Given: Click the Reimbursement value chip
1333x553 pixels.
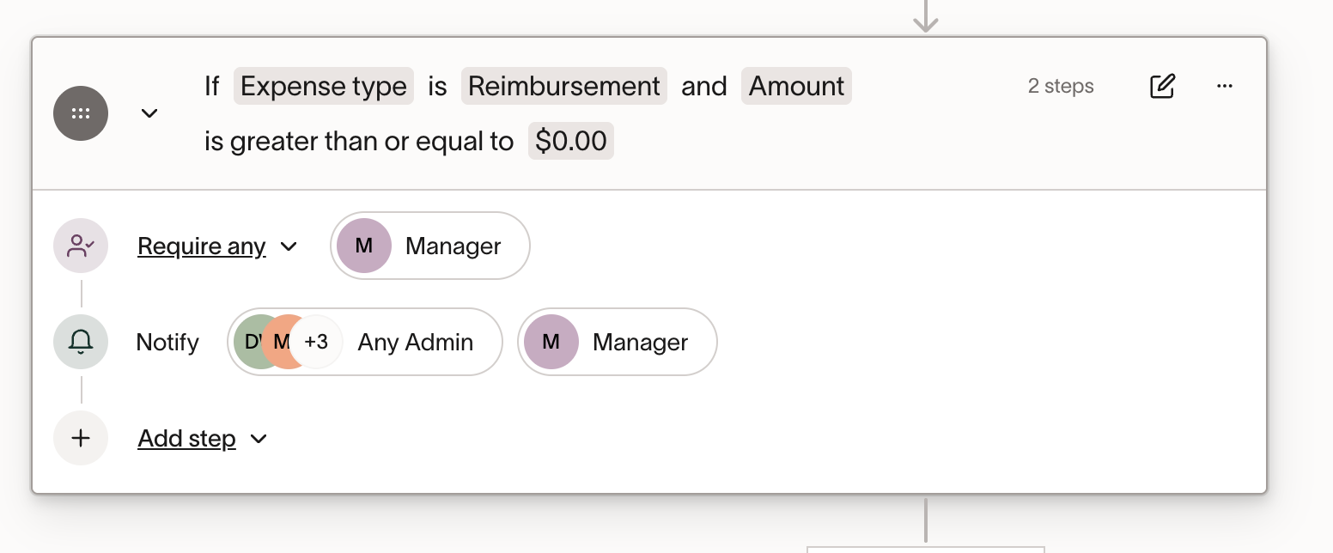Looking at the screenshot, I should pos(564,86).
